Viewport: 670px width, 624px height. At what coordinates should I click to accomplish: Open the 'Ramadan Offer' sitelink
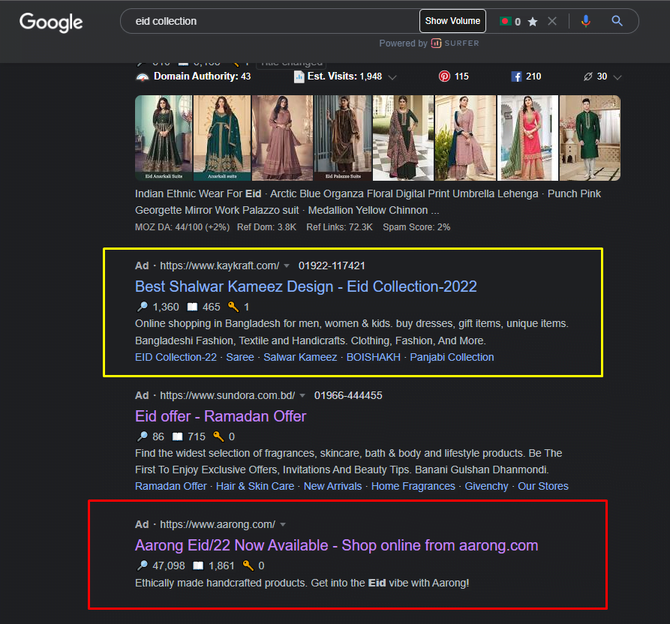tap(171, 486)
